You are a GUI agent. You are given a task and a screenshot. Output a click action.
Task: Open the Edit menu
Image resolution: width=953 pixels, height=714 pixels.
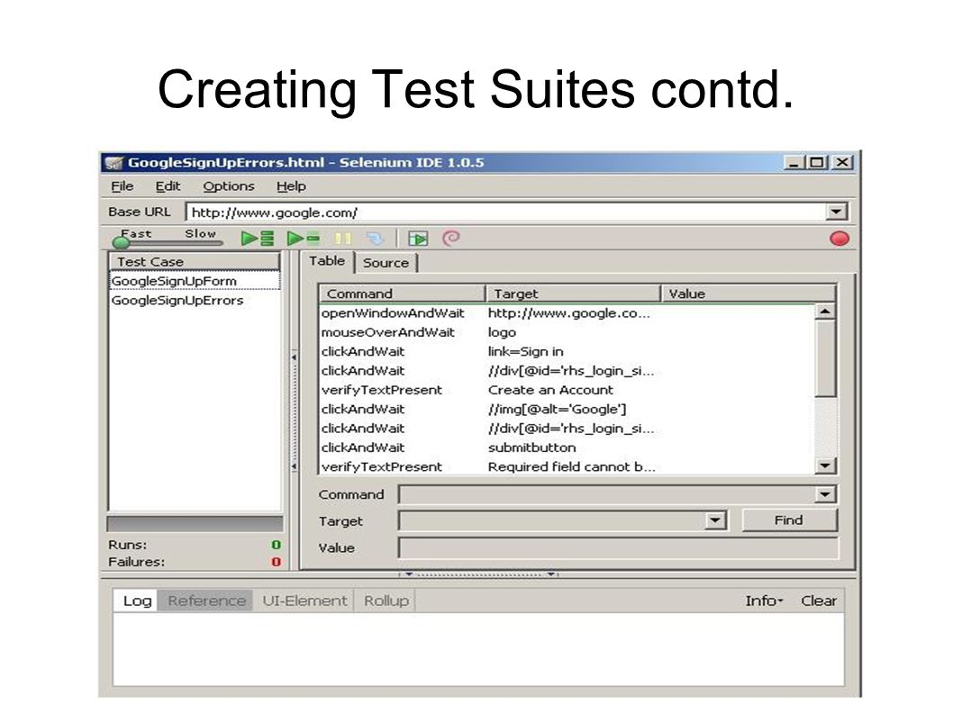pos(168,186)
